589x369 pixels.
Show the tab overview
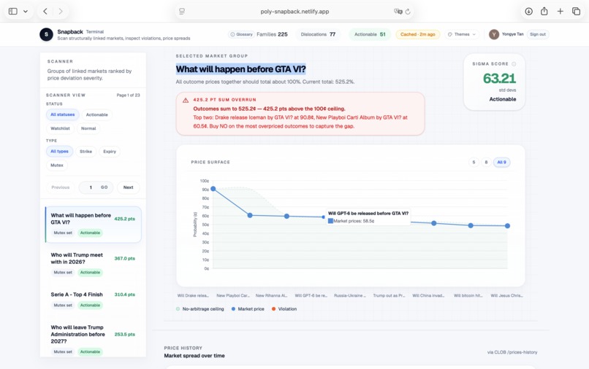coord(576,11)
